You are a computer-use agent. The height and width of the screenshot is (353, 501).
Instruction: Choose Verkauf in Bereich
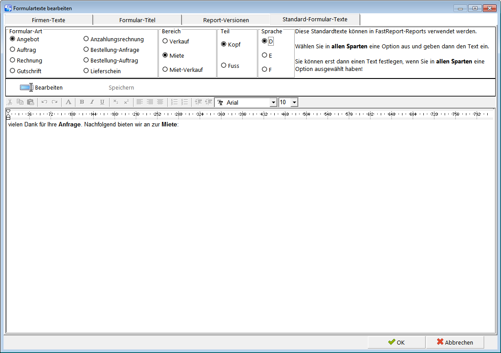(176, 41)
